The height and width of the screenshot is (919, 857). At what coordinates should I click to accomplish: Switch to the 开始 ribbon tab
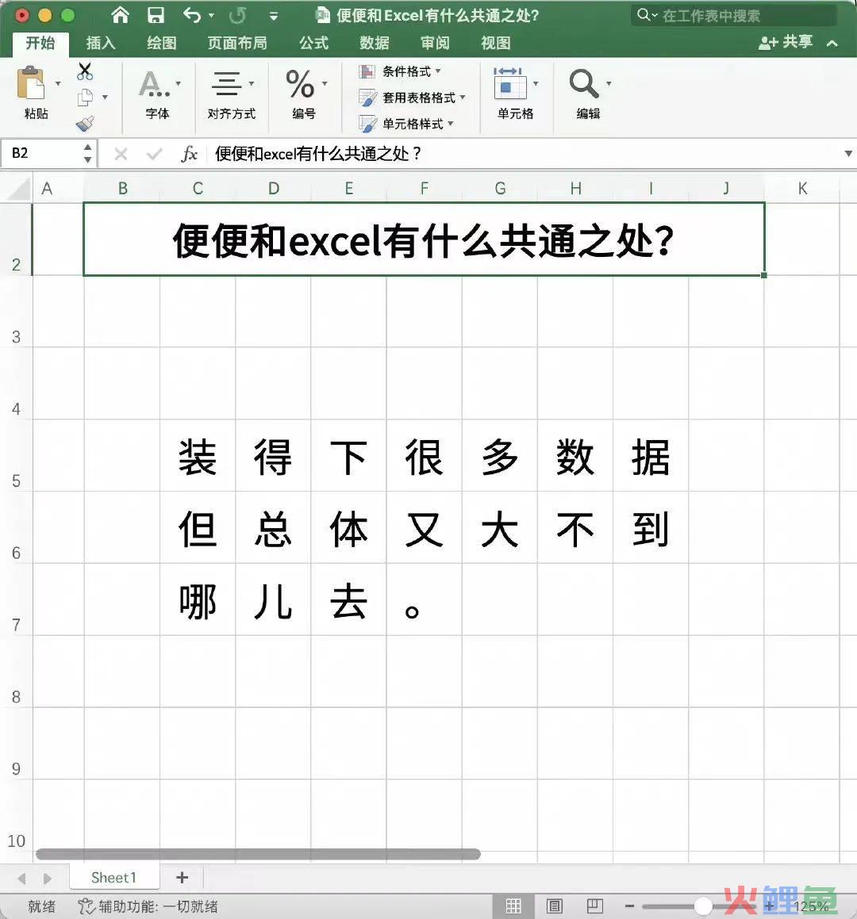pos(40,43)
